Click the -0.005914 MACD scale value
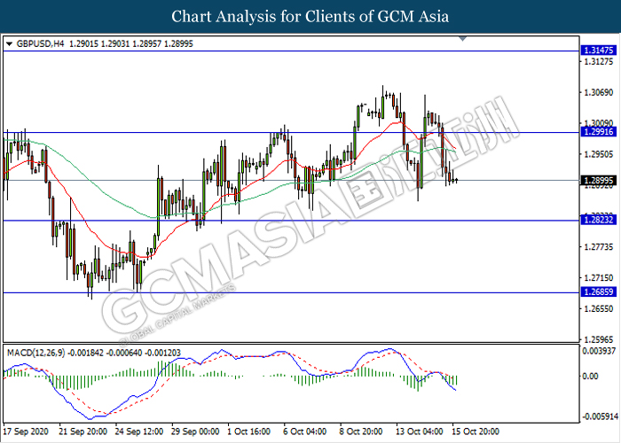This screenshot has height=443, width=621. tap(599, 416)
